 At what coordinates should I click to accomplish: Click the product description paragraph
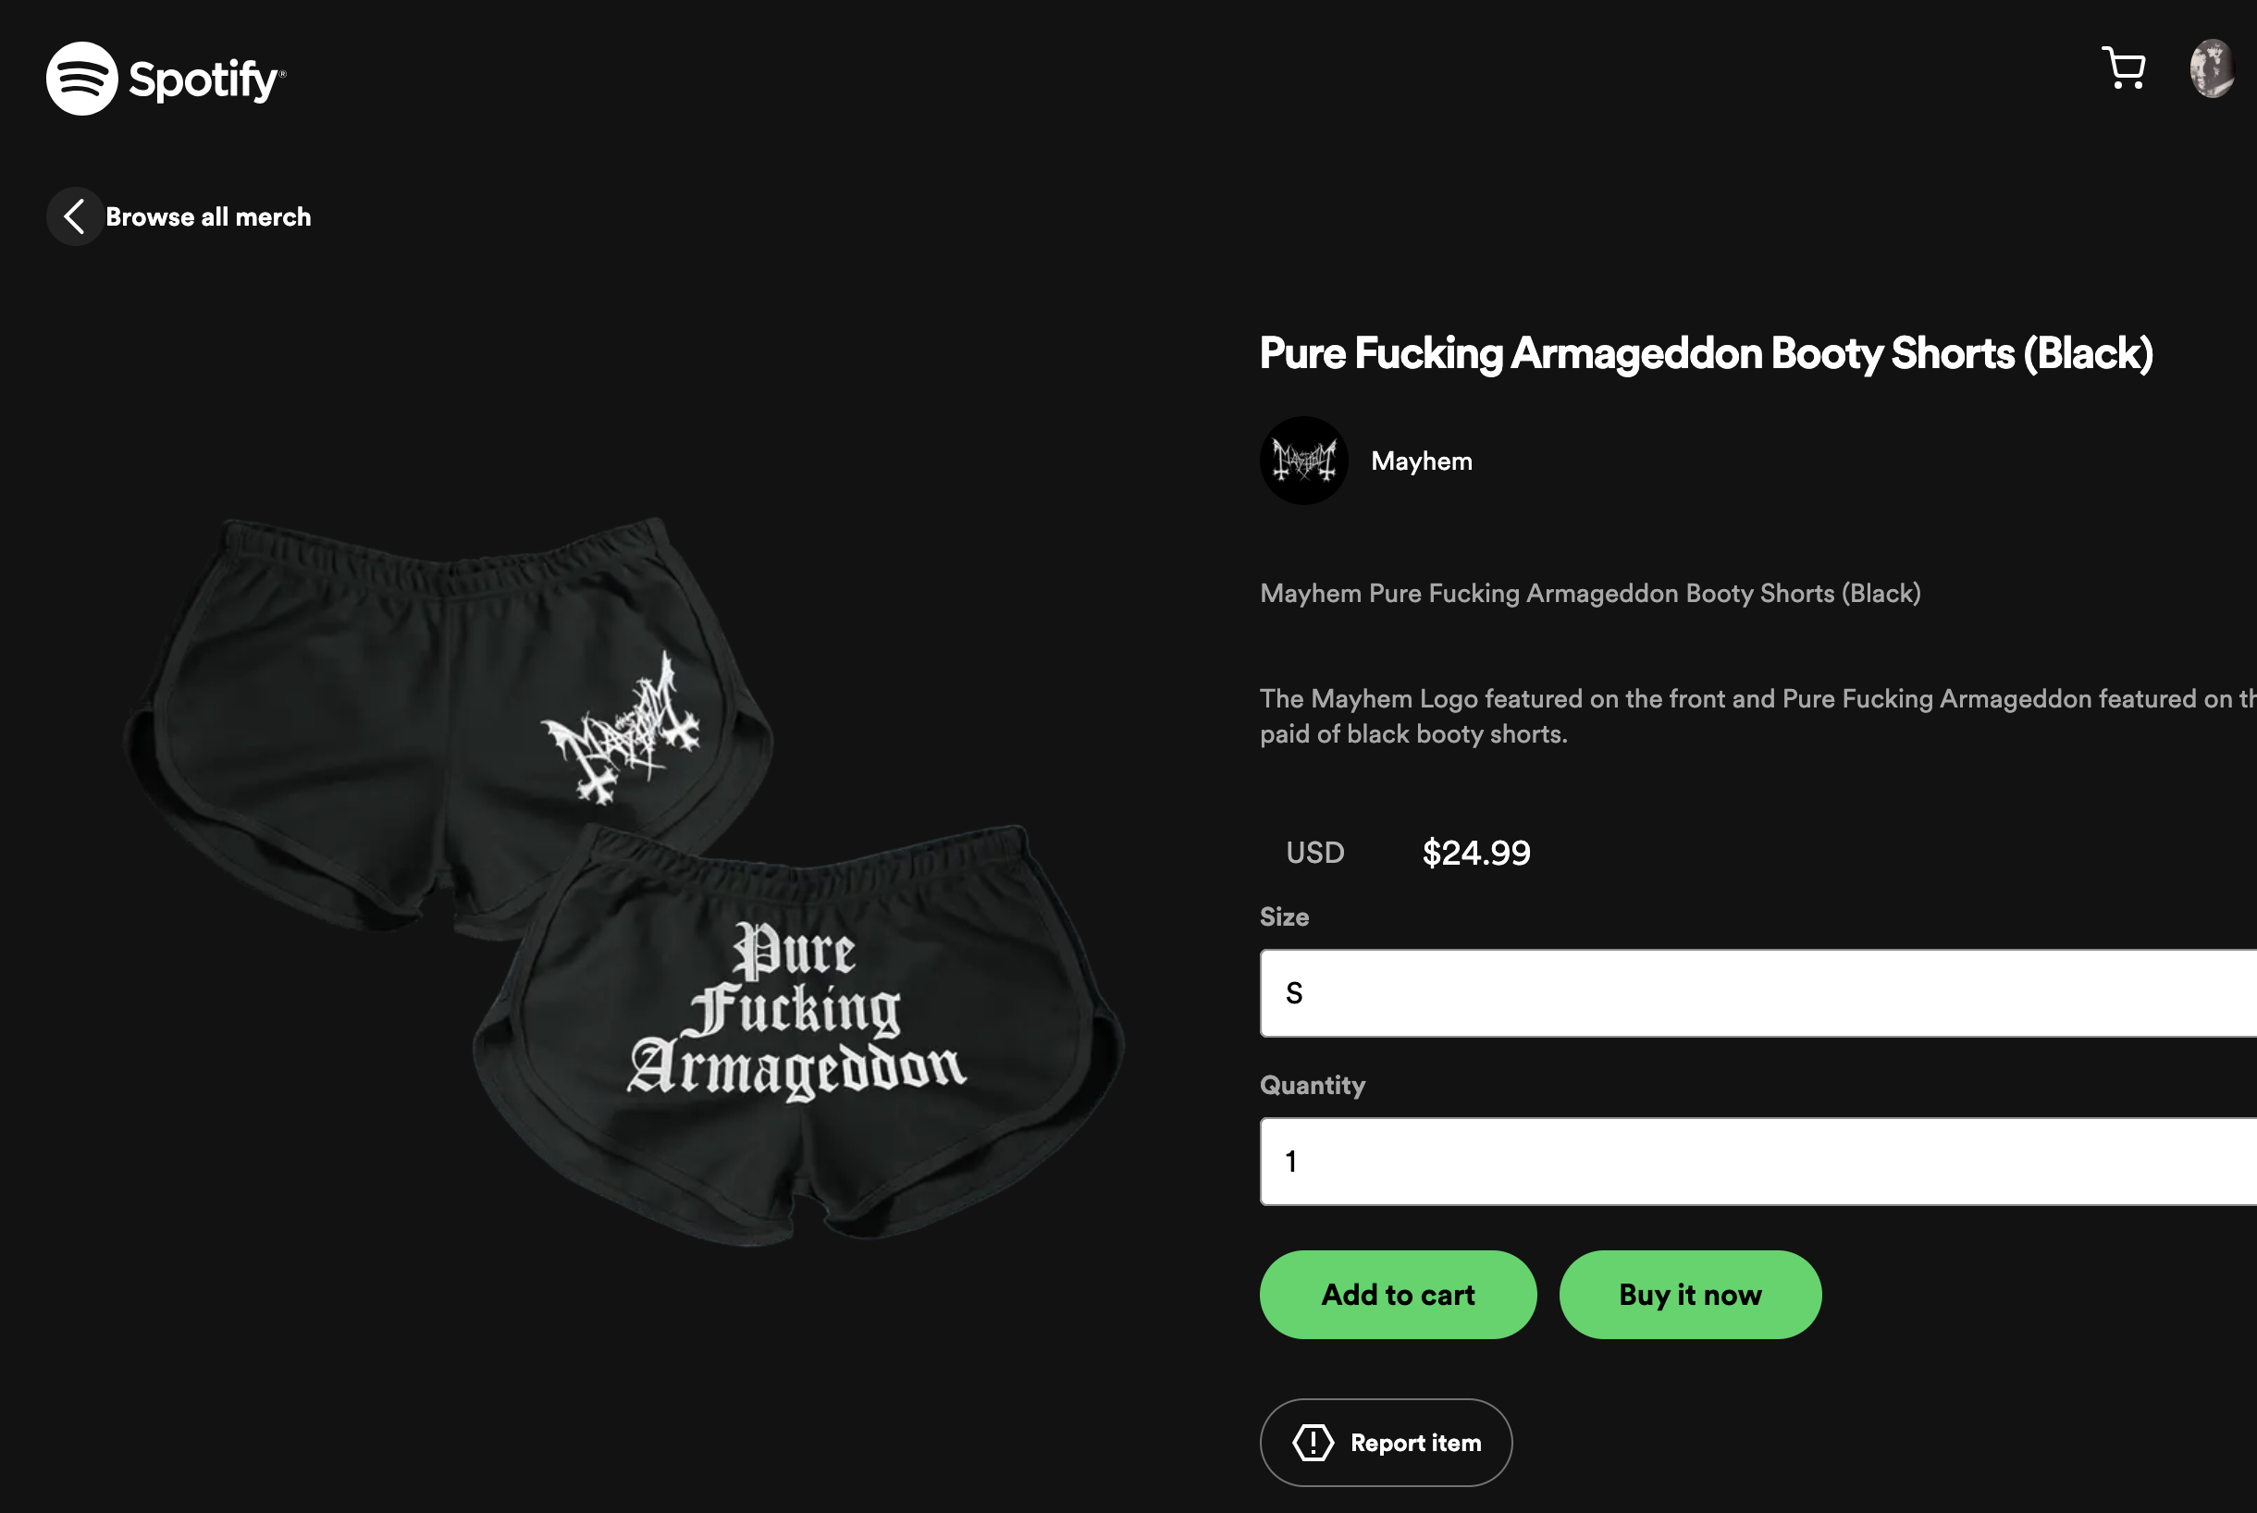pos(1758,716)
